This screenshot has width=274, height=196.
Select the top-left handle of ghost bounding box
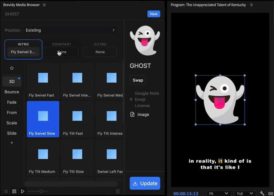point(196,76)
